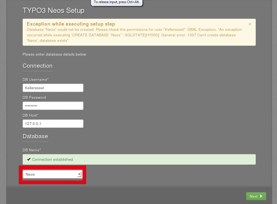Click the DB Host field containing 127.0.0.1
Image resolution: width=277 pixels, height=204 pixels.
point(53,124)
